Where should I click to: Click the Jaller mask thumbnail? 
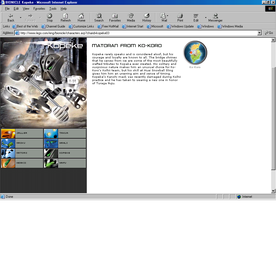(x=8, y=133)
